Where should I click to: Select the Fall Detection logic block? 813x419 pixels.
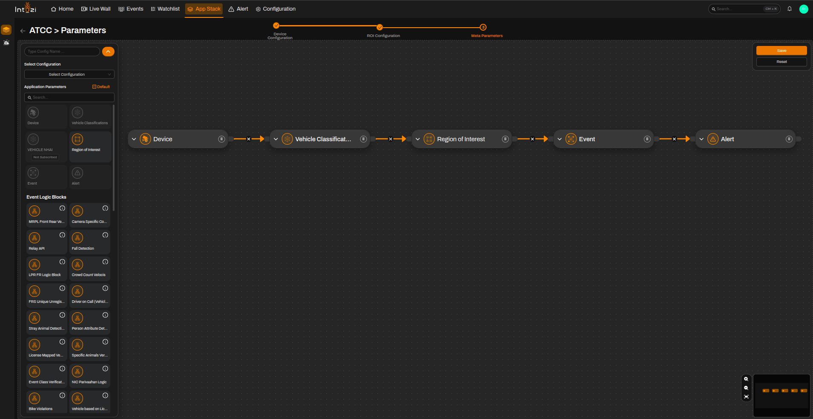(x=90, y=242)
